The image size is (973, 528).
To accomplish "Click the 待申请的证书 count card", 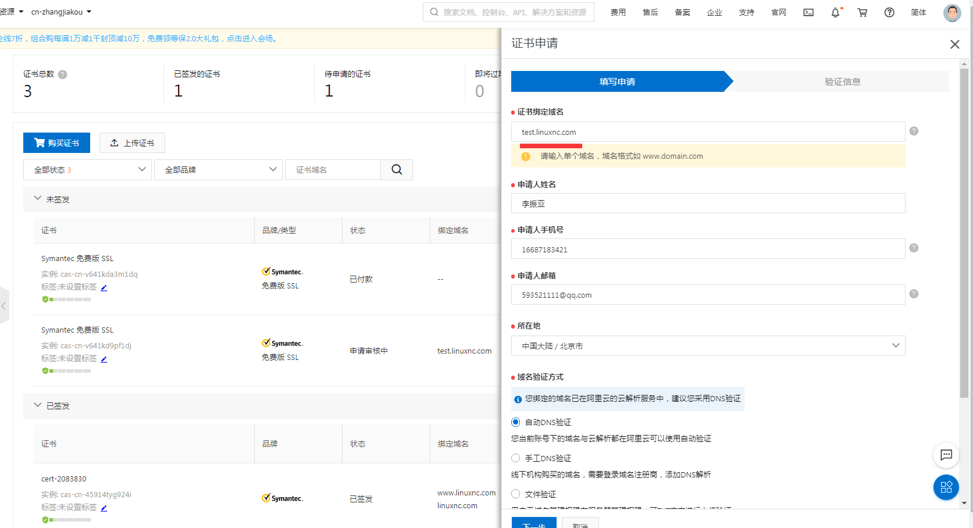I will point(390,84).
